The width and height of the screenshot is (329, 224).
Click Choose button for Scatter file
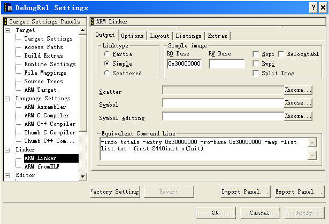click(298, 90)
